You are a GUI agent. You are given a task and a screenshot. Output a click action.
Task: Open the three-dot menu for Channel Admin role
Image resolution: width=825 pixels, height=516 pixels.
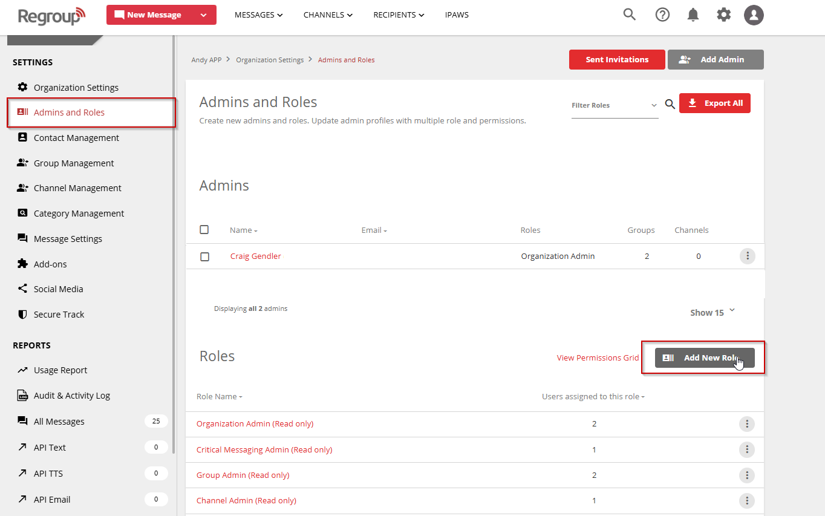747,500
